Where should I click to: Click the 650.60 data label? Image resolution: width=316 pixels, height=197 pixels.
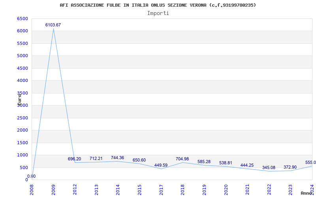139,160
